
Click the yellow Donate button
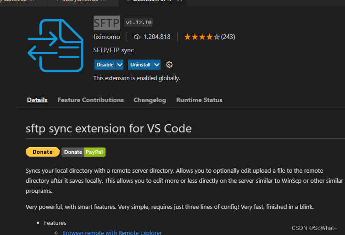pos(43,152)
